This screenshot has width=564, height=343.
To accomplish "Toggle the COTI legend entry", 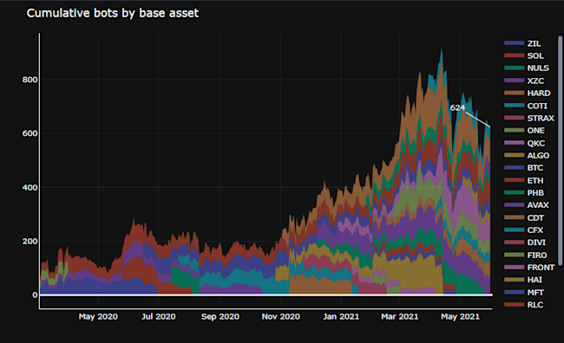I will pyautogui.click(x=526, y=106).
